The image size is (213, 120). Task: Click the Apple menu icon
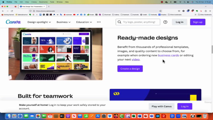[3, 2]
